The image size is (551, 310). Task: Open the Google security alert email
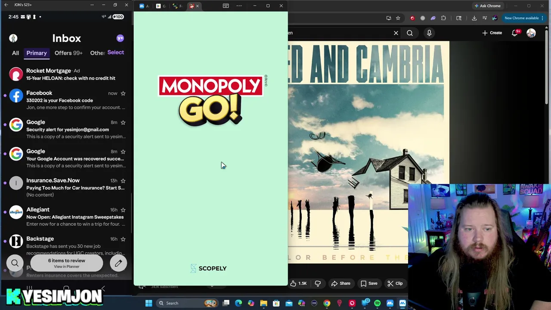67,129
